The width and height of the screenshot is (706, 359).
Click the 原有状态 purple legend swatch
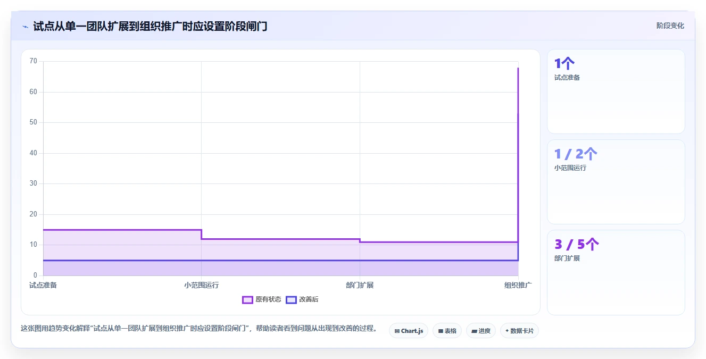coord(247,299)
